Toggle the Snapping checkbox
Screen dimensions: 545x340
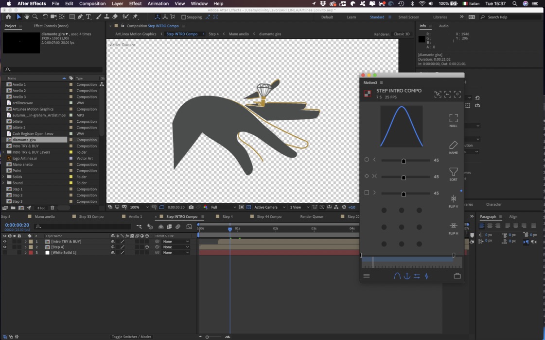pos(183,17)
